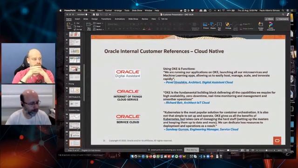This screenshot has width=298, height=168.
Task: Click the Comments button at top right
Action: click(282, 19)
